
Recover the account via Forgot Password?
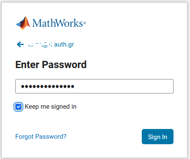(41, 137)
